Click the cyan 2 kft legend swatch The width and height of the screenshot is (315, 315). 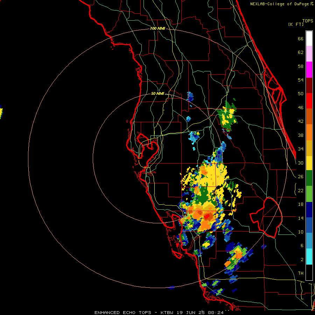pyautogui.click(x=309, y=257)
